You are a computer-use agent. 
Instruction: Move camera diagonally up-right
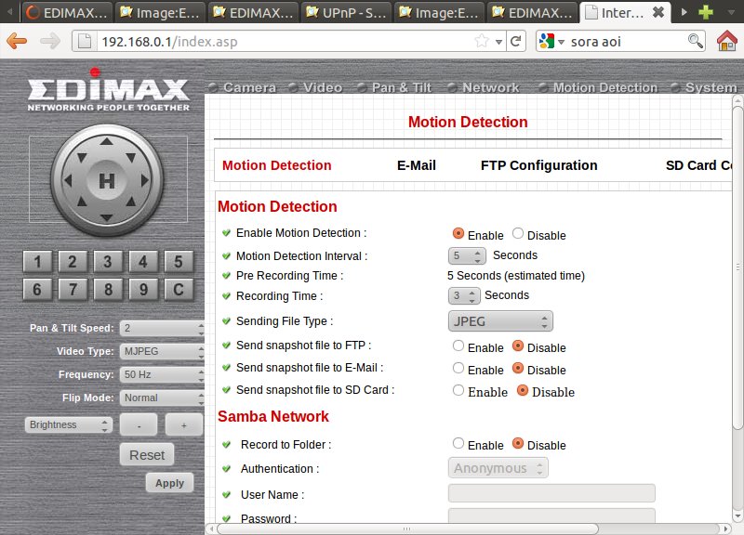(131, 158)
